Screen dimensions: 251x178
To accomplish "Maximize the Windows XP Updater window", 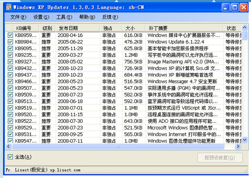I will click(x=235, y=8).
